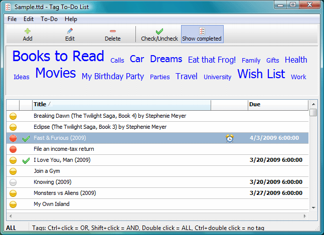Click the 4/3/2009 6:00:00 due date
This screenshot has width=324, height=235.
point(274,138)
